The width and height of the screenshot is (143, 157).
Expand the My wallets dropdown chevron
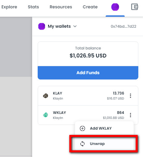tap(75, 26)
